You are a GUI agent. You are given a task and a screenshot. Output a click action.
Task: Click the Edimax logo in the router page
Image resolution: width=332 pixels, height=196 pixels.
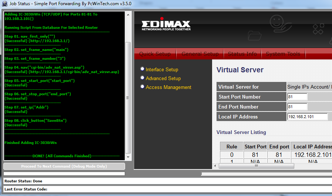166,24
